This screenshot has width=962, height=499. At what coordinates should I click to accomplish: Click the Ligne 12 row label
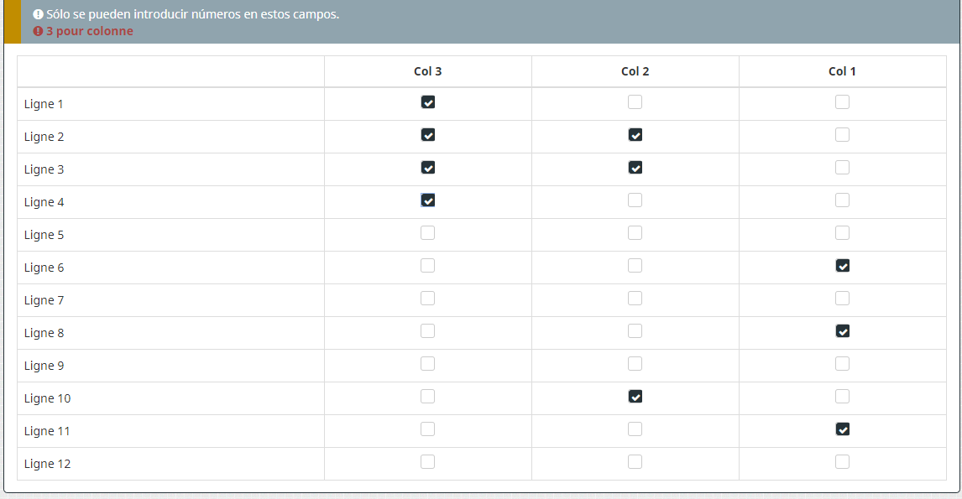(x=48, y=464)
